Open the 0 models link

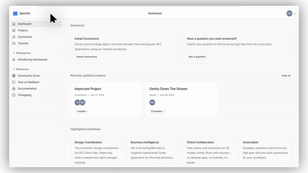click(x=157, y=111)
